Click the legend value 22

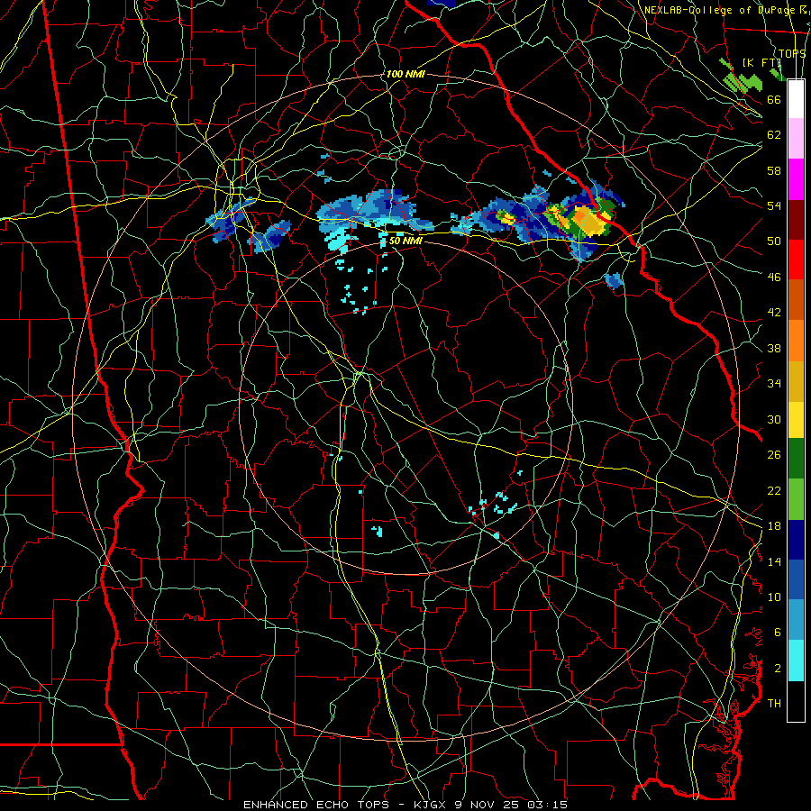point(774,490)
